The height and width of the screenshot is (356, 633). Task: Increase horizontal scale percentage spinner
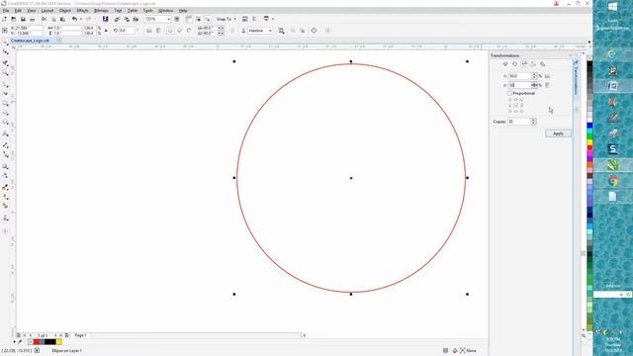pos(534,75)
